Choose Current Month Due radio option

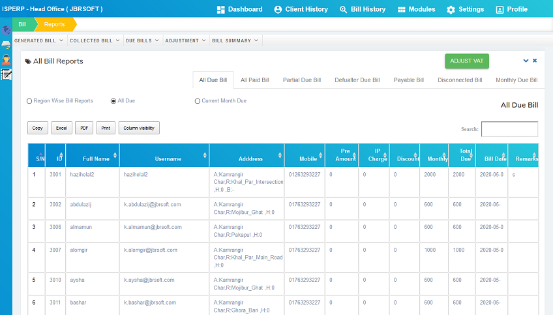click(x=198, y=101)
